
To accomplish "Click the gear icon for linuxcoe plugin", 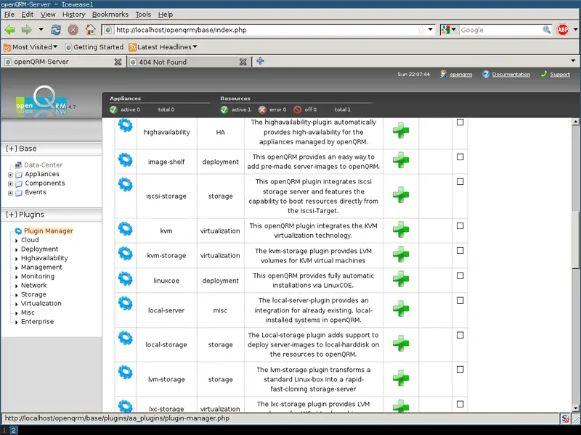I will pos(126,278).
